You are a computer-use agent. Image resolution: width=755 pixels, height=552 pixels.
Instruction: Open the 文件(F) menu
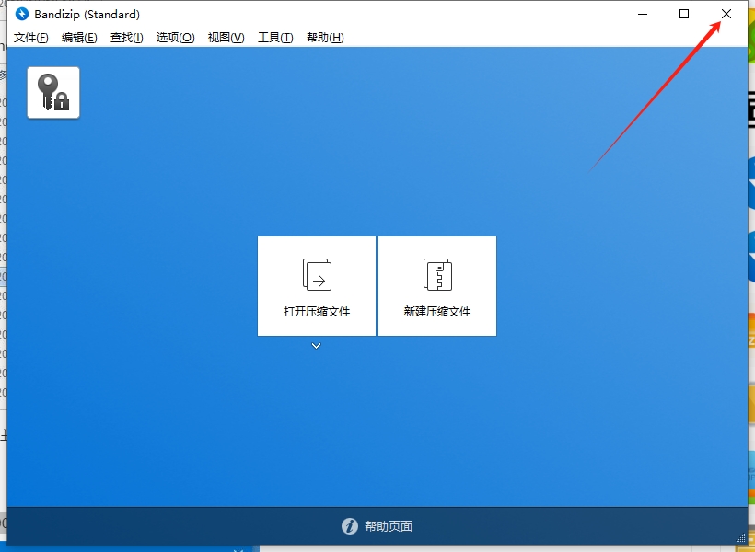point(30,38)
